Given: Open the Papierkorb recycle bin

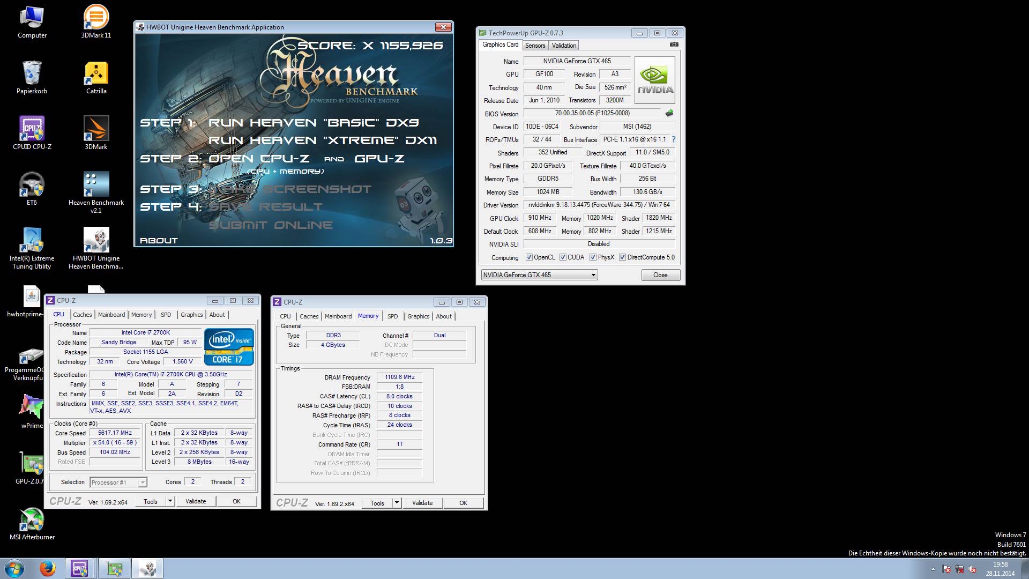Looking at the screenshot, I should [x=32, y=78].
